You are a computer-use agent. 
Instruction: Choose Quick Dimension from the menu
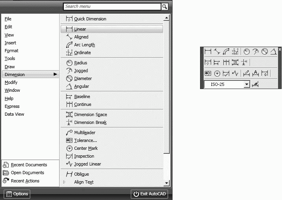coord(90,19)
